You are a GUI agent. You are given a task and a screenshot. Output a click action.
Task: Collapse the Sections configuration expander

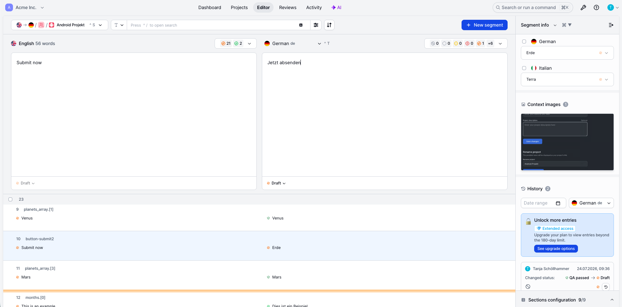pos(612,300)
